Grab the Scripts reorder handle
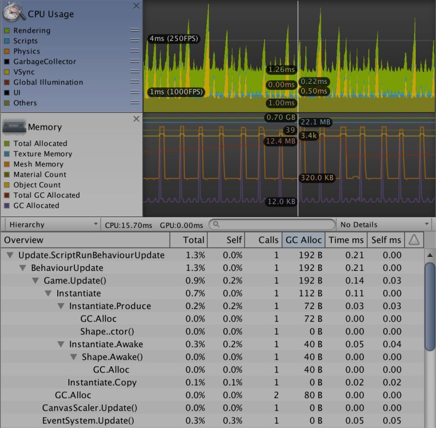This screenshot has height=428, width=436. pos(135,40)
